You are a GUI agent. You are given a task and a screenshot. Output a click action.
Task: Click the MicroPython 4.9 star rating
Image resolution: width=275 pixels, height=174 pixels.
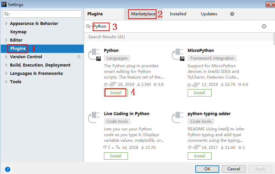[243, 85]
